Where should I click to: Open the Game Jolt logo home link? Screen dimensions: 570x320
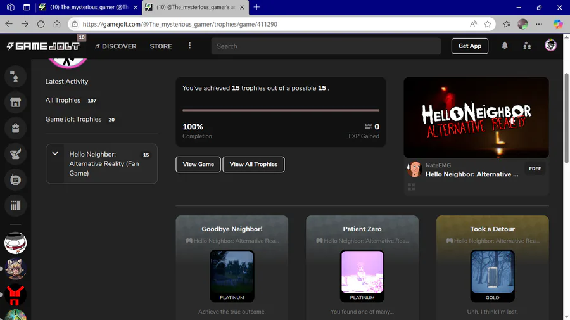point(43,46)
